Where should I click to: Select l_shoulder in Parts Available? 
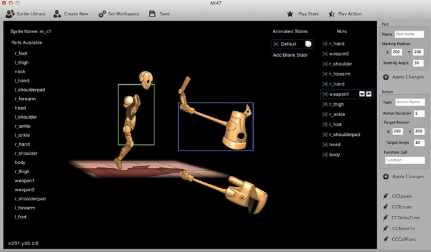[26, 117]
